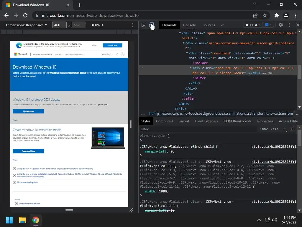Viewport: 302px width, 227px height.
Task: Open selected DOM node actions ellipsis
Action: point(141,68)
